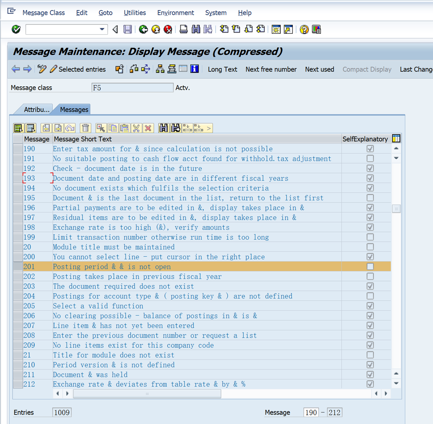The image size is (433, 424).
Task: Click the Long Text button
Action: (222, 69)
